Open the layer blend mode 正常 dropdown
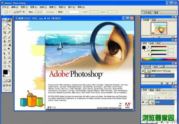Image resolution: width=179 pixels, height=124 pixels. (x=149, y=94)
